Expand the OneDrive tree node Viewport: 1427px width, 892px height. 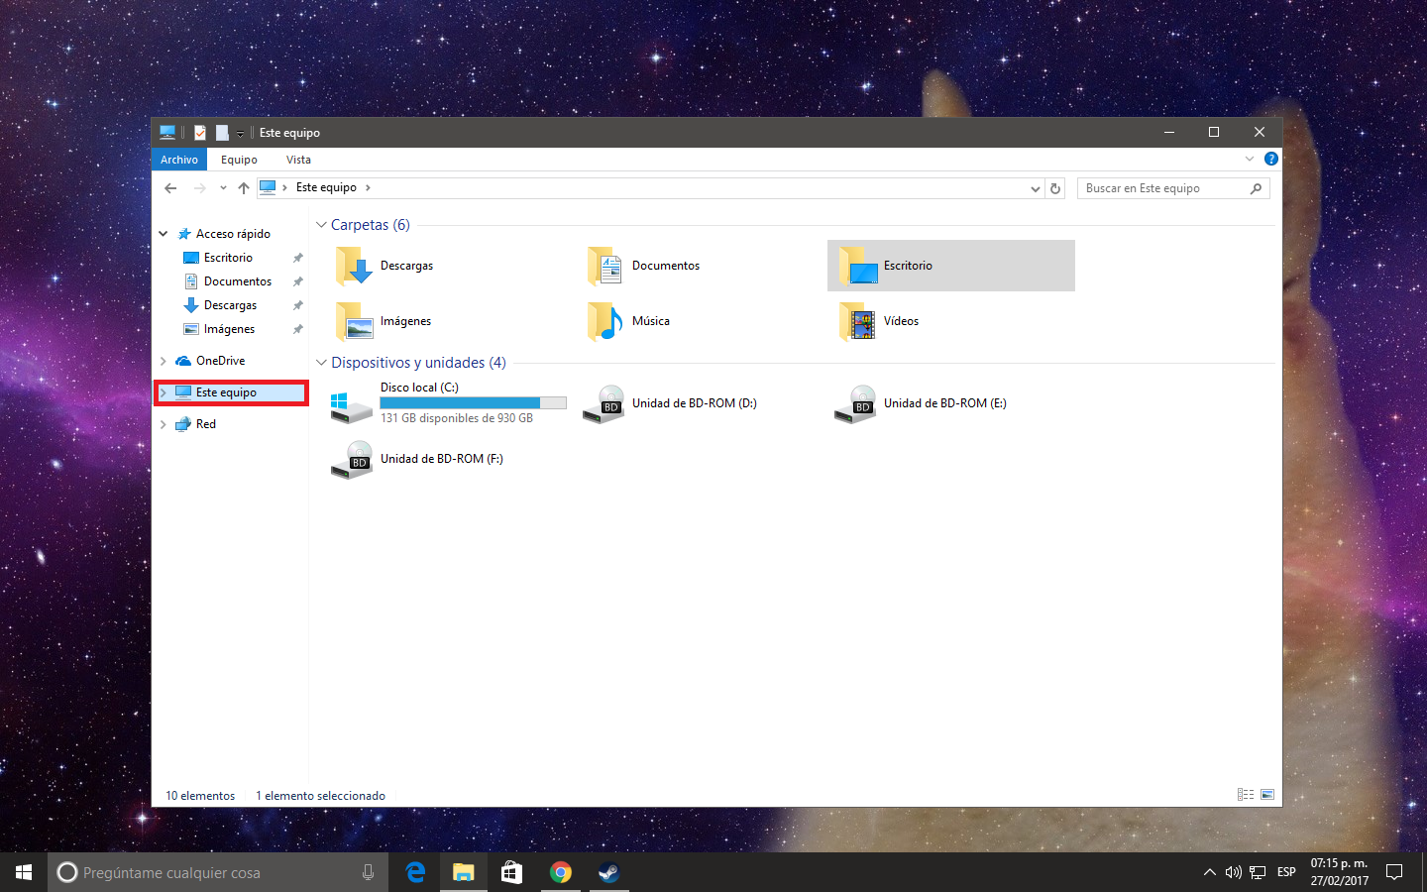point(164,361)
